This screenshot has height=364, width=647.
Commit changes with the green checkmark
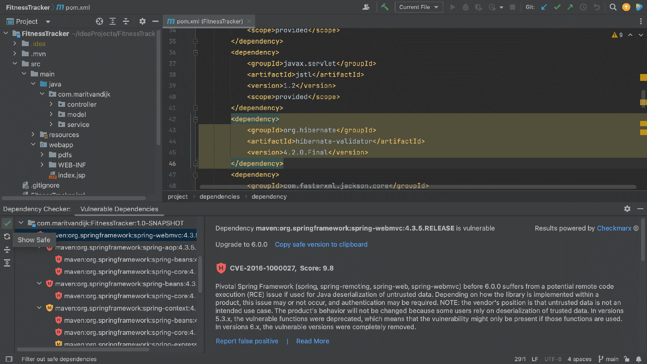click(x=557, y=7)
